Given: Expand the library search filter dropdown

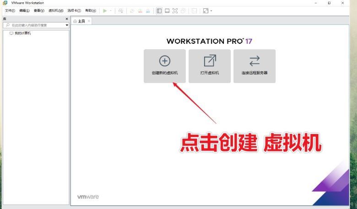Looking at the screenshot, I should (67, 25).
